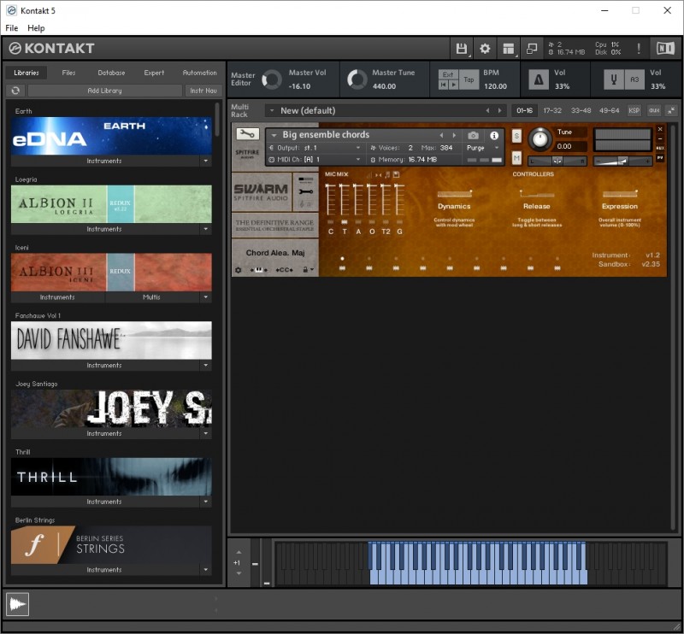Switch to the Files tab
This screenshot has width=684, height=634.
pyautogui.click(x=68, y=73)
